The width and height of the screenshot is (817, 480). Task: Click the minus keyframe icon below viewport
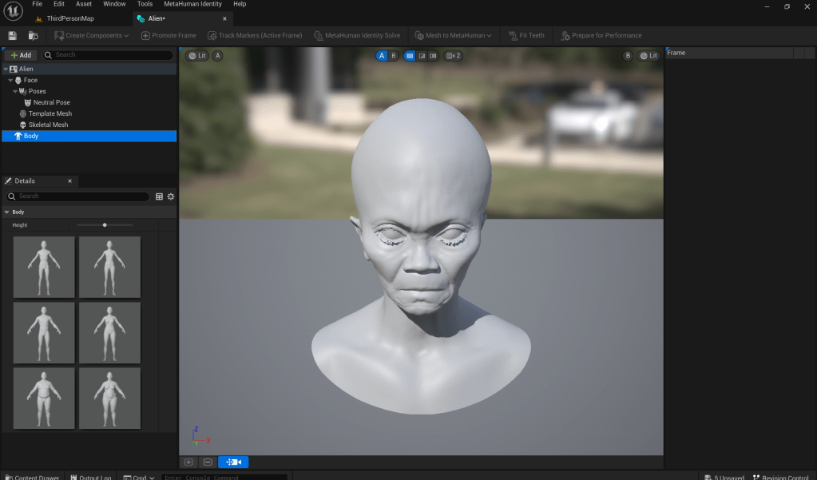208,462
